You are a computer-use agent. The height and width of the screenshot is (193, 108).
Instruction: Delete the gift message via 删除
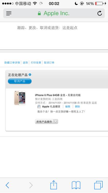point(77,107)
